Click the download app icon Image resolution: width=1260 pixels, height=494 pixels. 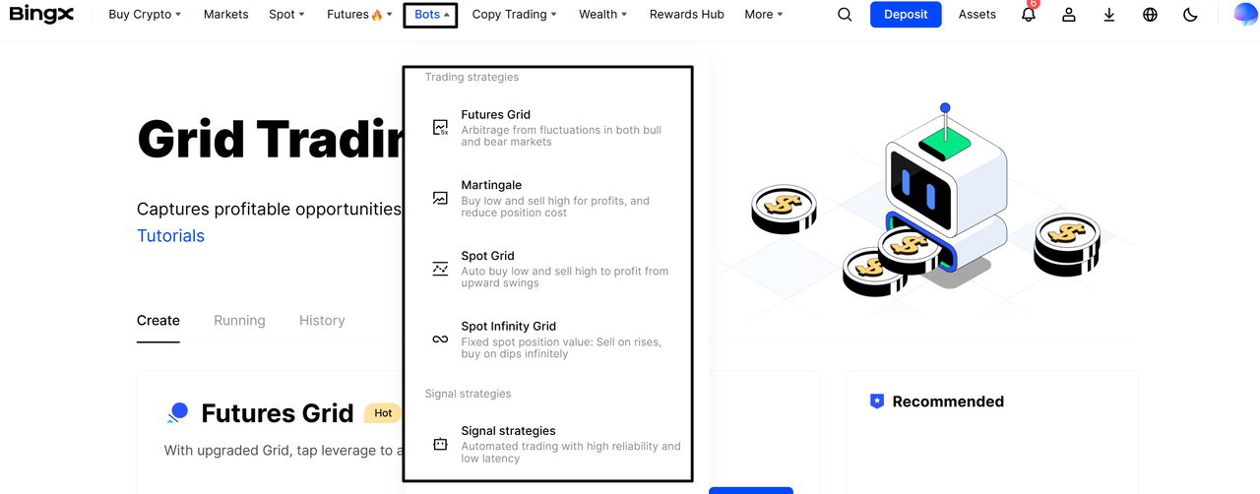[1109, 15]
